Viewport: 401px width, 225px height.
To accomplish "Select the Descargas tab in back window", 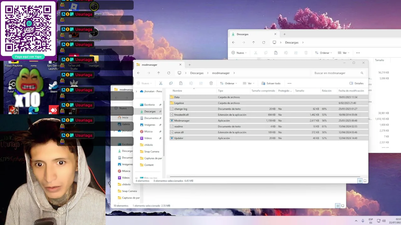I will click(254, 34).
